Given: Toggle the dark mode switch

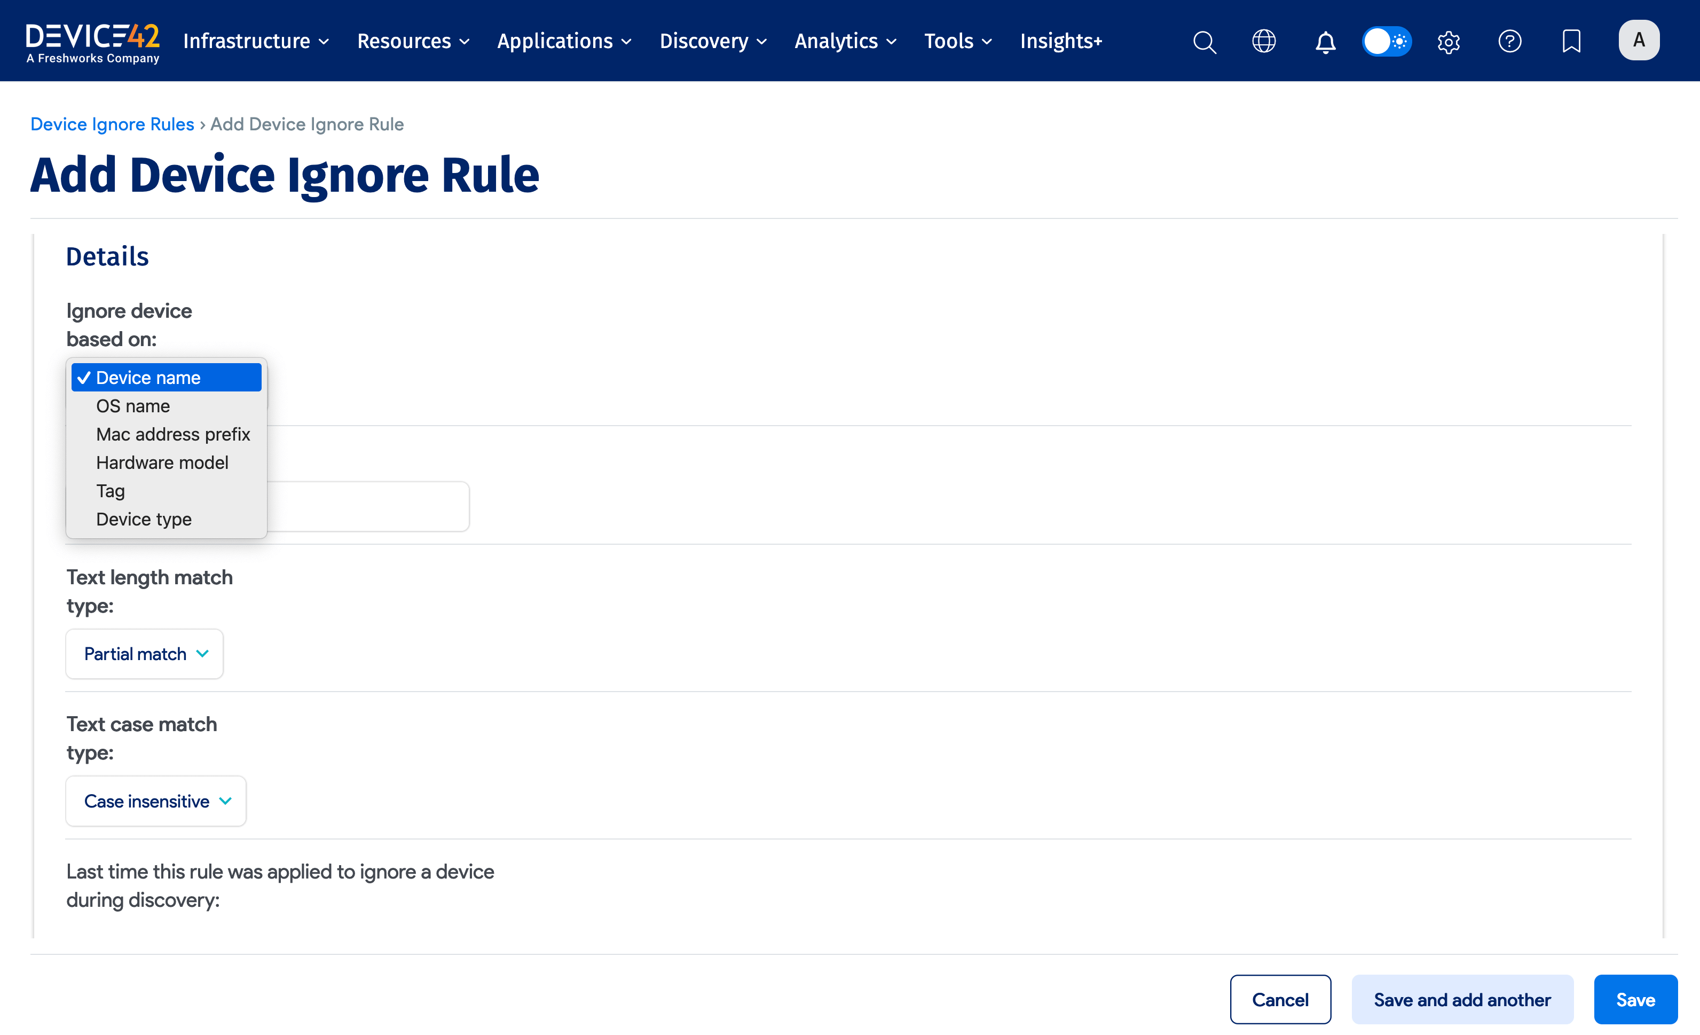Looking at the screenshot, I should click(1386, 42).
